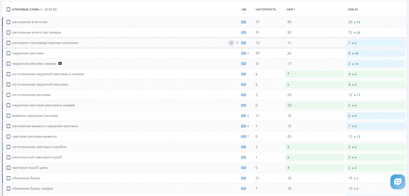Click the URL link icon for световая реклама вывески

click(243, 137)
